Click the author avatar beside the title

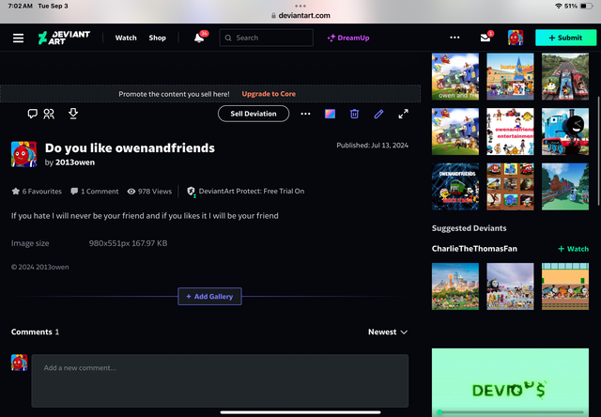pos(23,154)
